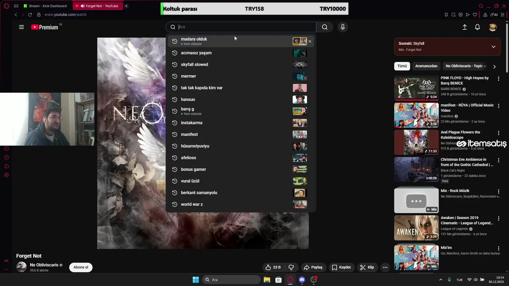Activate voice search microphone
The height and width of the screenshot is (286, 509).
click(343, 27)
